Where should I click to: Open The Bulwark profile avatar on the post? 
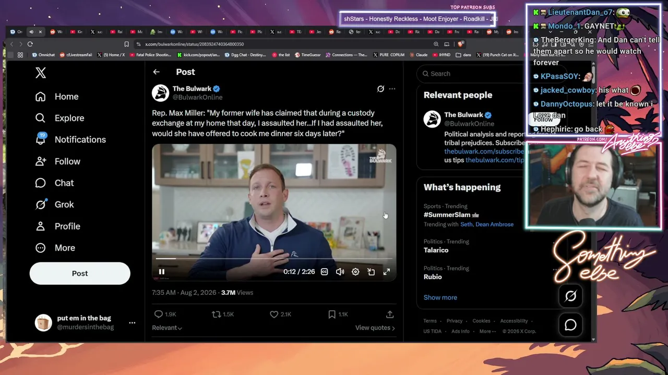(x=161, y=93)
